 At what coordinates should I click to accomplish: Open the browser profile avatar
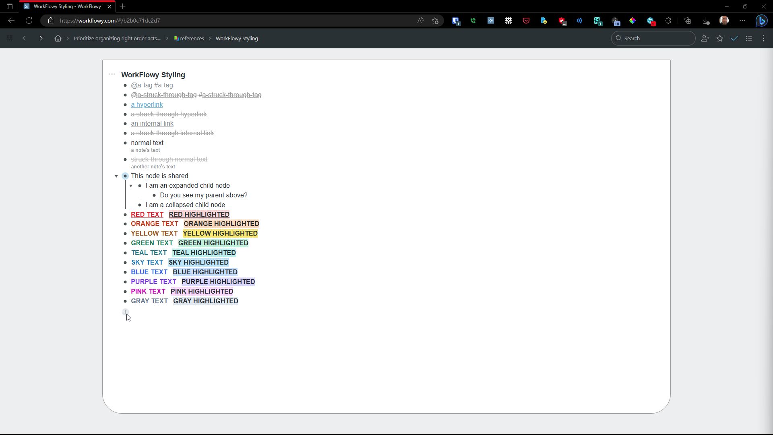coord(724,21)
